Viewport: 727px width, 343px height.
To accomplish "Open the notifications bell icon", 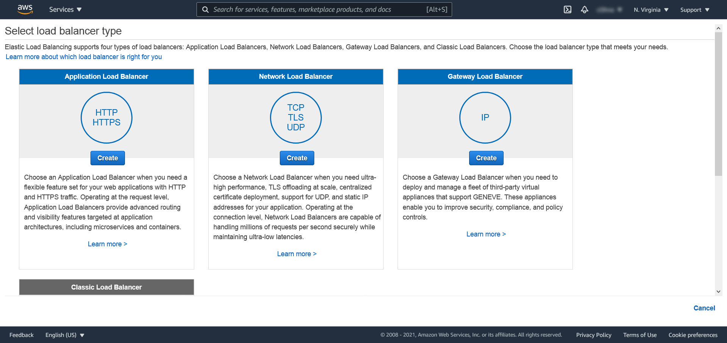I will click(x=585, y=9).
